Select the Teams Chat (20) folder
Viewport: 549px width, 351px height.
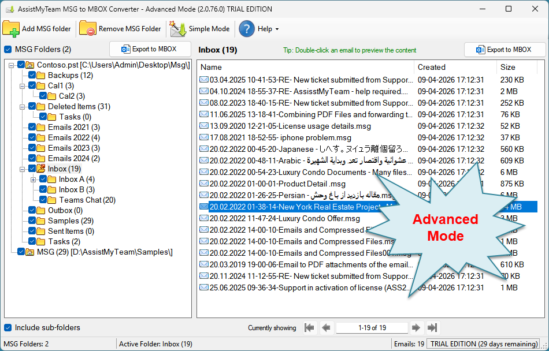click(87, 200)
